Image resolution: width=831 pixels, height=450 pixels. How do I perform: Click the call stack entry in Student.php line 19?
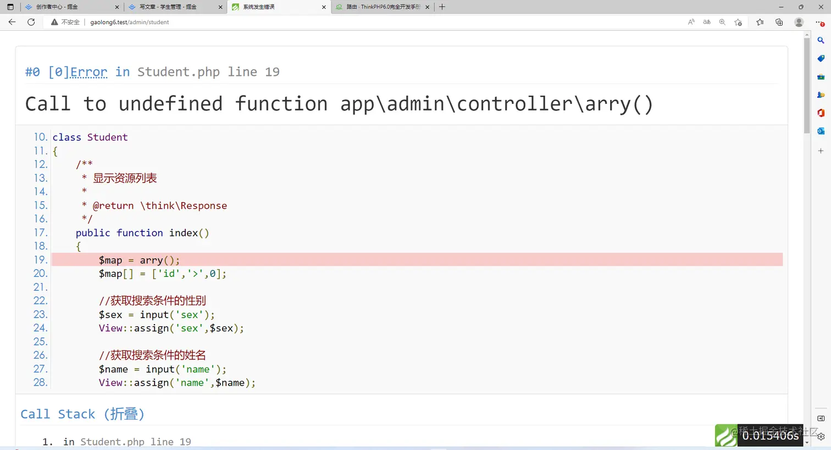point(127,442)
